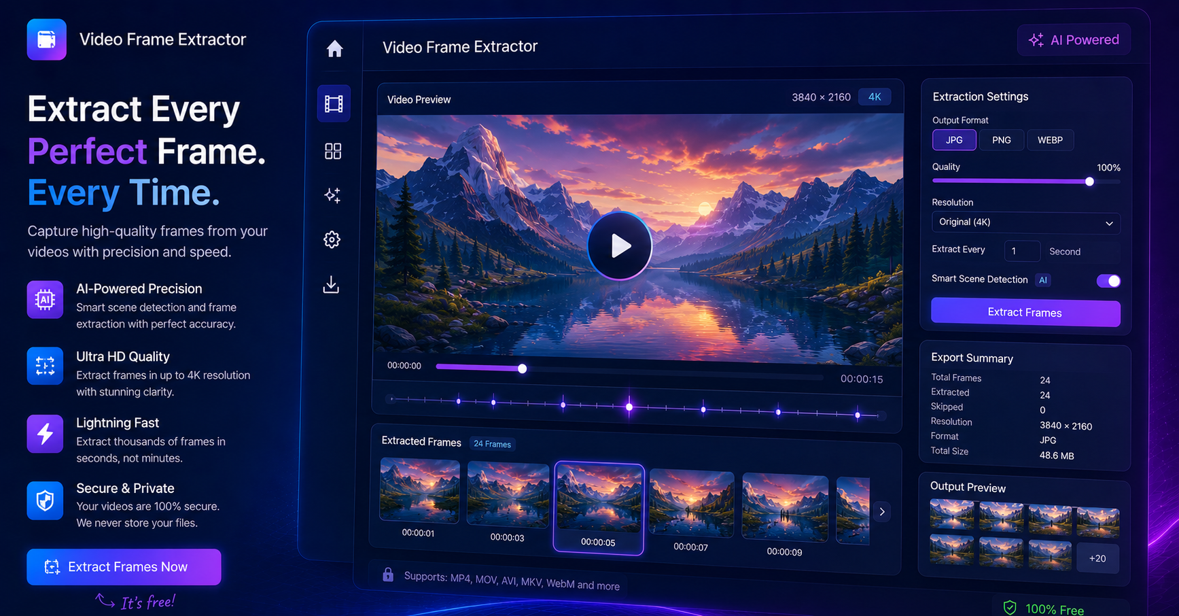
Task: Click the Export Summary heading
Action: coord(972,358)
